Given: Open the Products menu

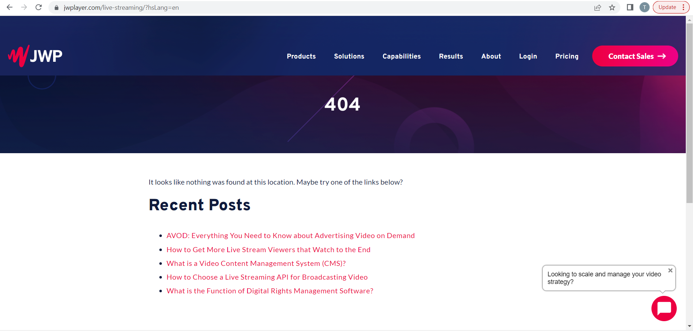Looking at the screenshot, I should (x=301, y=56).
